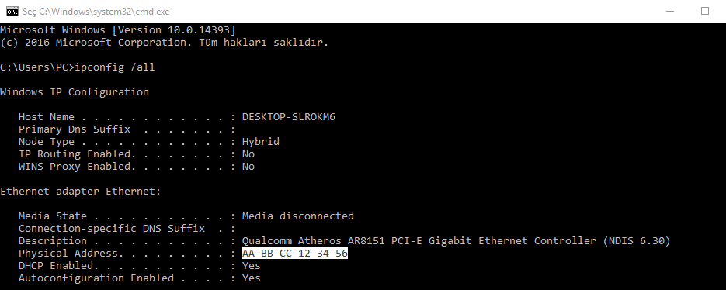Screen dimensions: 726x290
Task: Click the Ethernet adapter Ethernet heading
Action: pos(81,191)
